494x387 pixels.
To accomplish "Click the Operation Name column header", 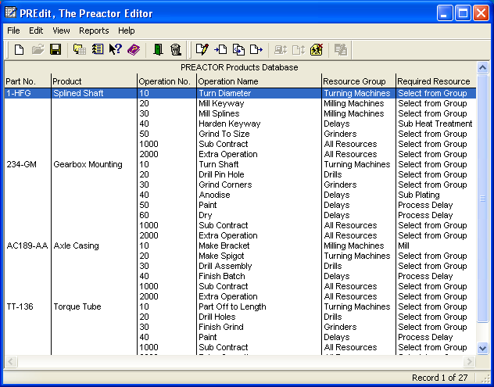I will click(259, 81).
